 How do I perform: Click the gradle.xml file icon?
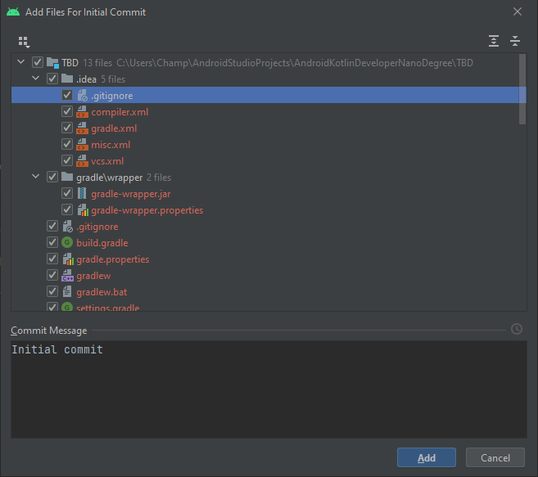pyautogui.click(x=82, y=128)
